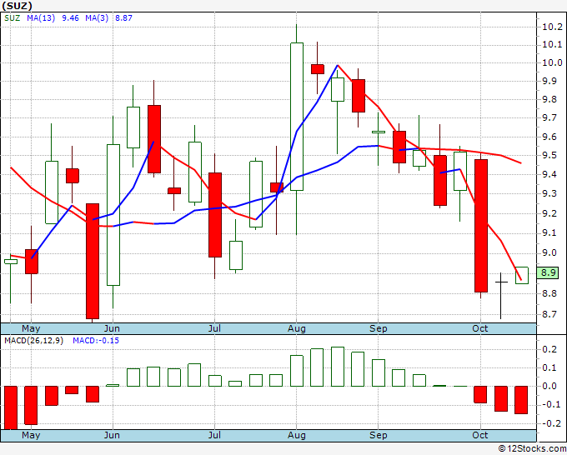Click May on the MACD panel time axis

(x=31, y=435)
